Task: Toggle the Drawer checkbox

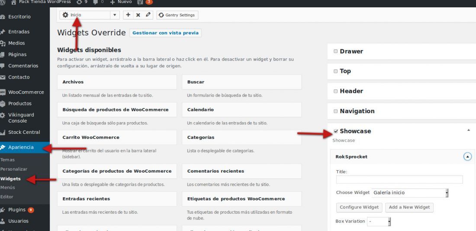Action: (335, 51)
